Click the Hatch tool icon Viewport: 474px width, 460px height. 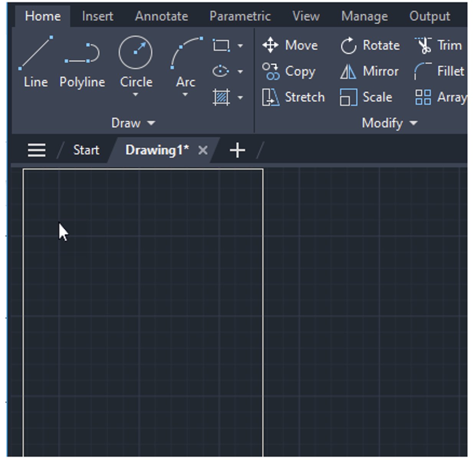(x=221, y=97)
